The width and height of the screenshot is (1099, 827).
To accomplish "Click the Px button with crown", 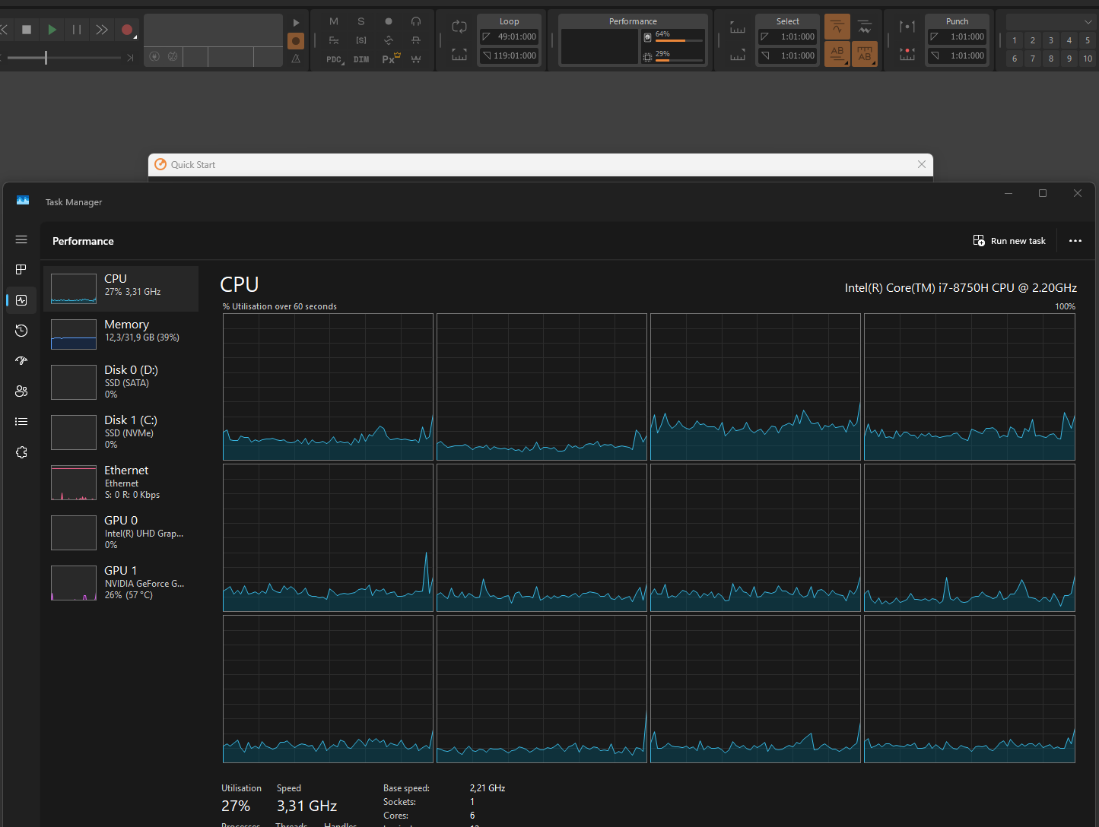I will pyautogui.click(x=390, y=59).
